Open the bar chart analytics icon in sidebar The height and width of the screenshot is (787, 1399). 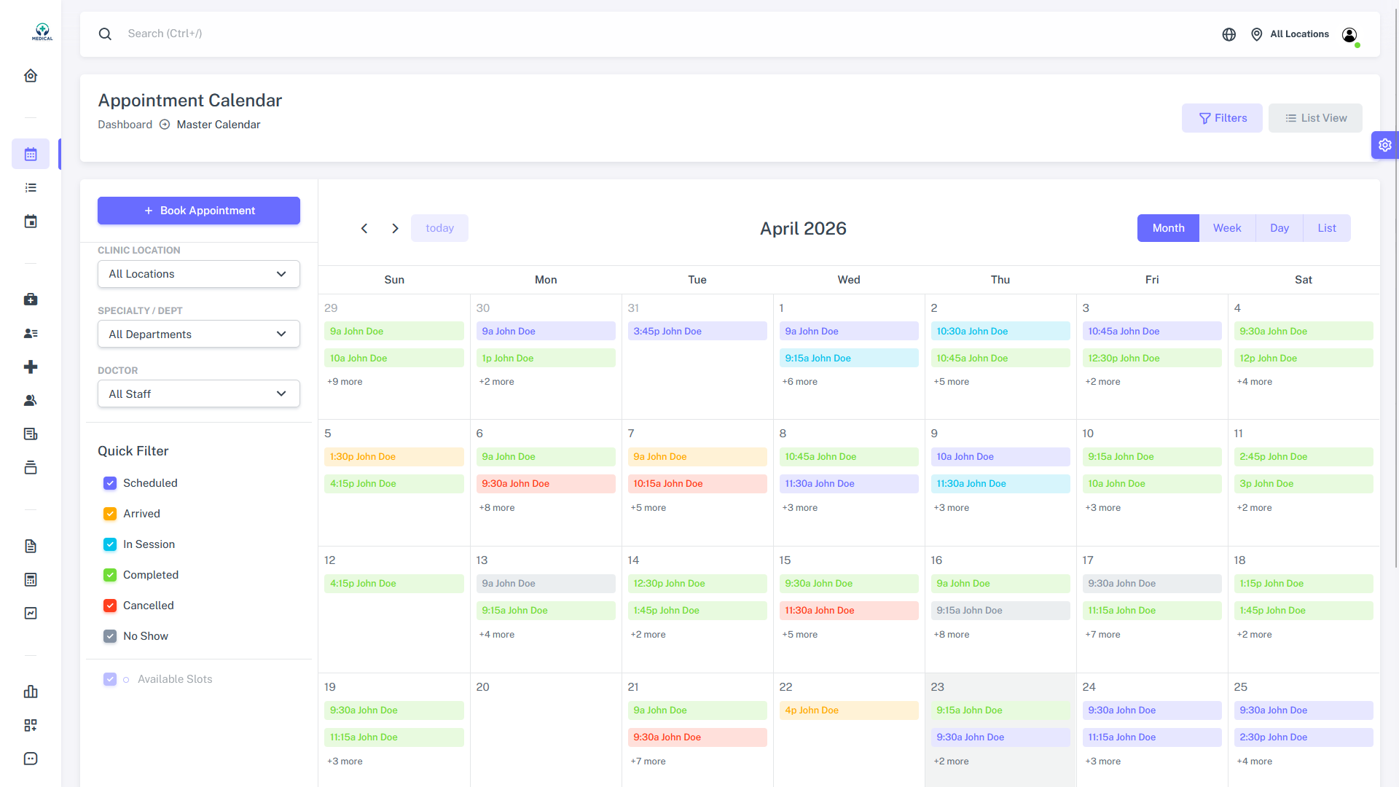click(x=31, y=692)
